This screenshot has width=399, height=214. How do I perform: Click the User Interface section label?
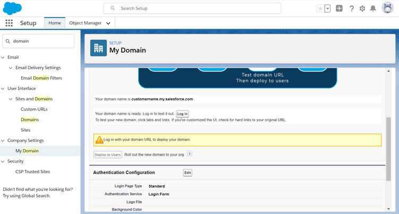click(x=22, y=88)
